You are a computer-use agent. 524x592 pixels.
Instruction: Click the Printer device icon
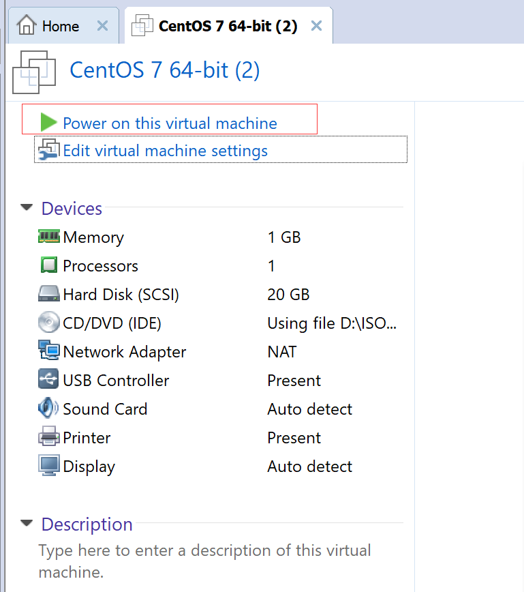49,437
